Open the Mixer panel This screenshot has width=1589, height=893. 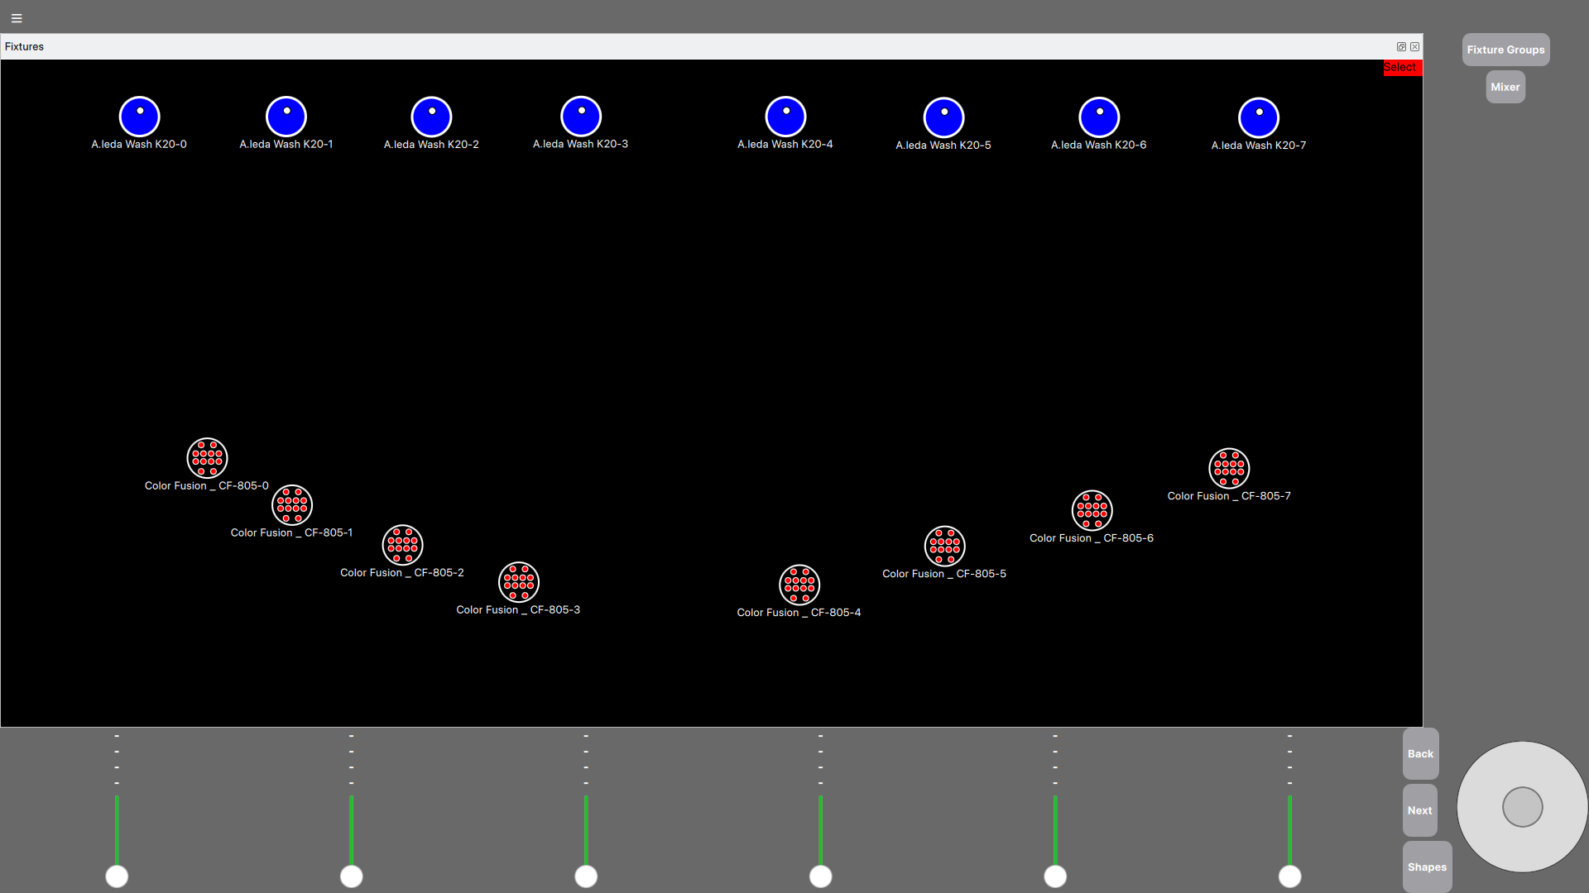[x=1504, y=86]
